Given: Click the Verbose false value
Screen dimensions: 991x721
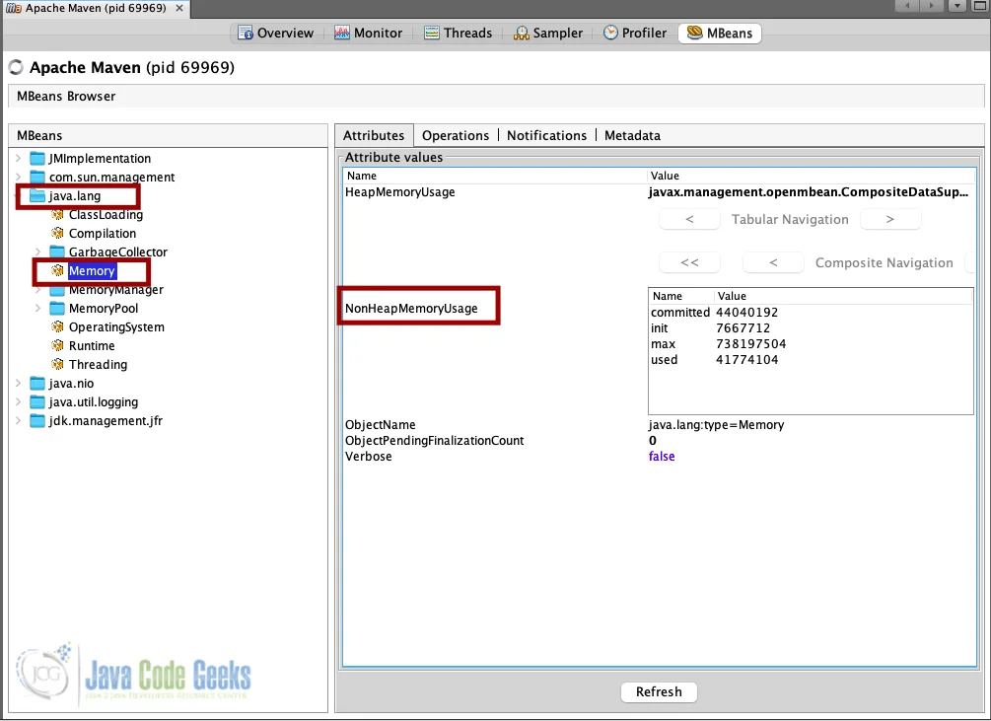Looking at the screenshot, I should click(x=662, y=457).
